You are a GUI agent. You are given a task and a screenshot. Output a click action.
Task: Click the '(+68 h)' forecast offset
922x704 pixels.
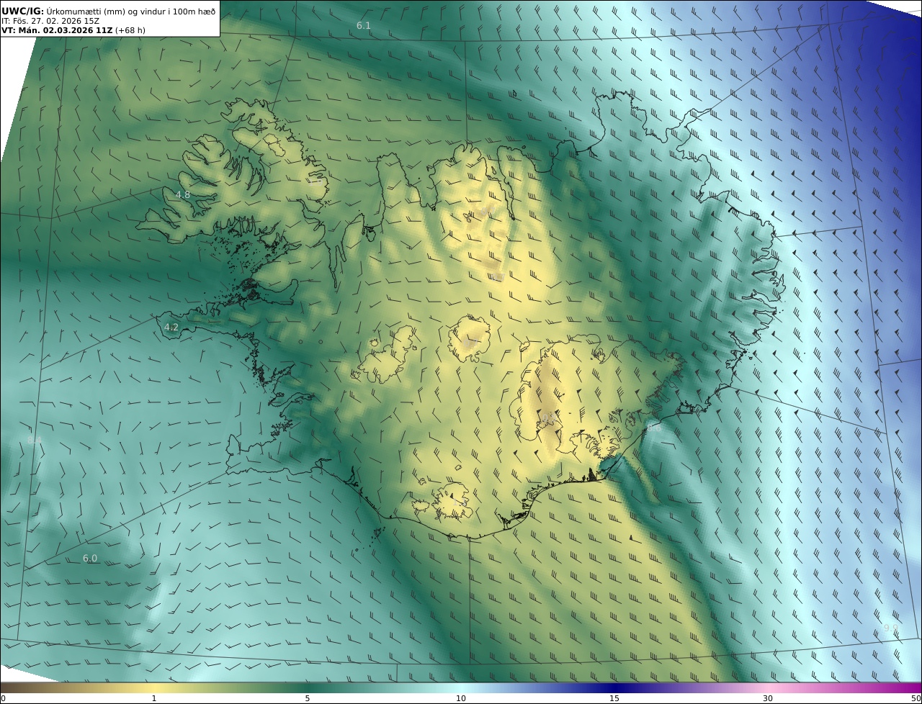pyautogui.click(x=132, y=31)
